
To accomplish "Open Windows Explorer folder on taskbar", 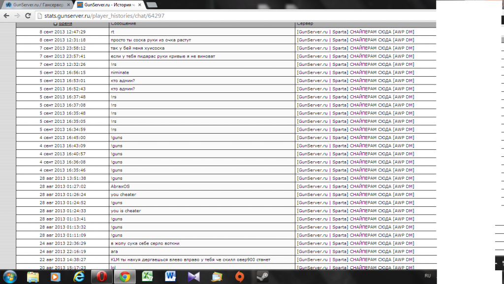I will (33, 277).
